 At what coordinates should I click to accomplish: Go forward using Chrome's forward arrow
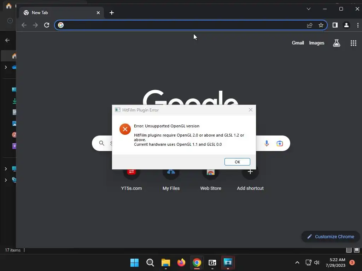point(35,25)
